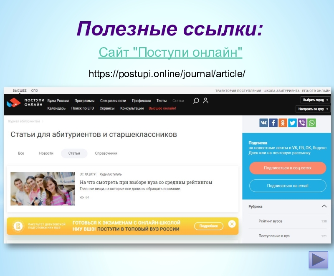Click the red Высшее онлайн! link
Image resolution: width=334 pixels, height=276 pixels.
click(x=162, y=108)
